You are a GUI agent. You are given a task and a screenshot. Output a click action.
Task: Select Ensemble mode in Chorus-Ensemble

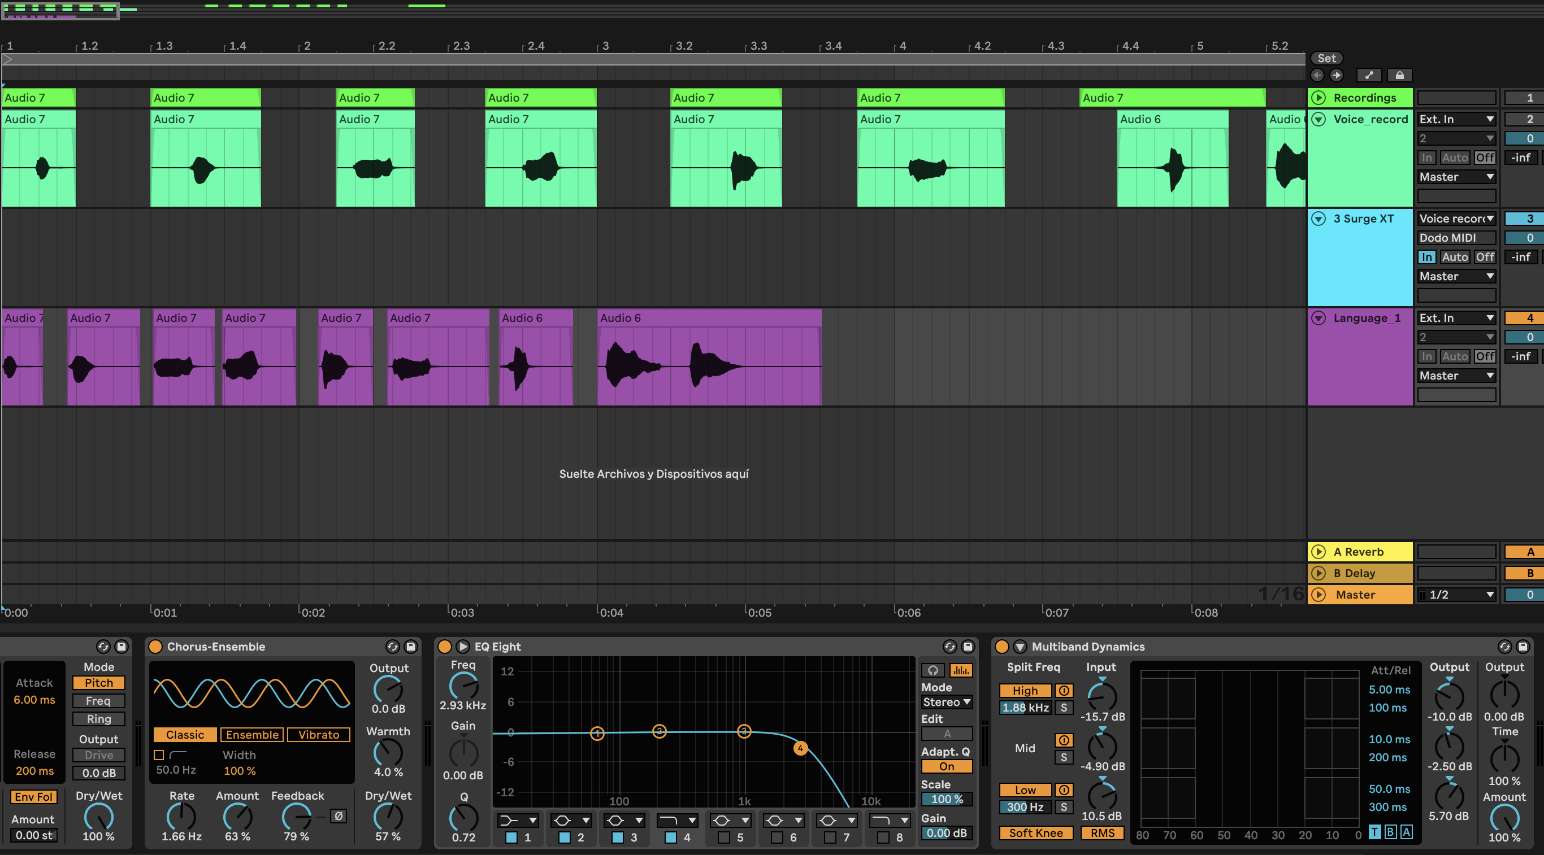(x=251, y=735)
